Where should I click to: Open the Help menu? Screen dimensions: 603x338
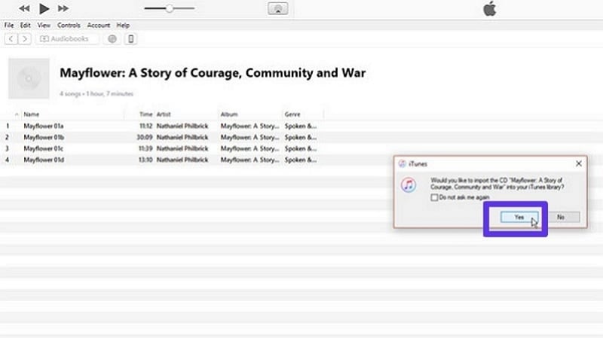tap(123, 26)
